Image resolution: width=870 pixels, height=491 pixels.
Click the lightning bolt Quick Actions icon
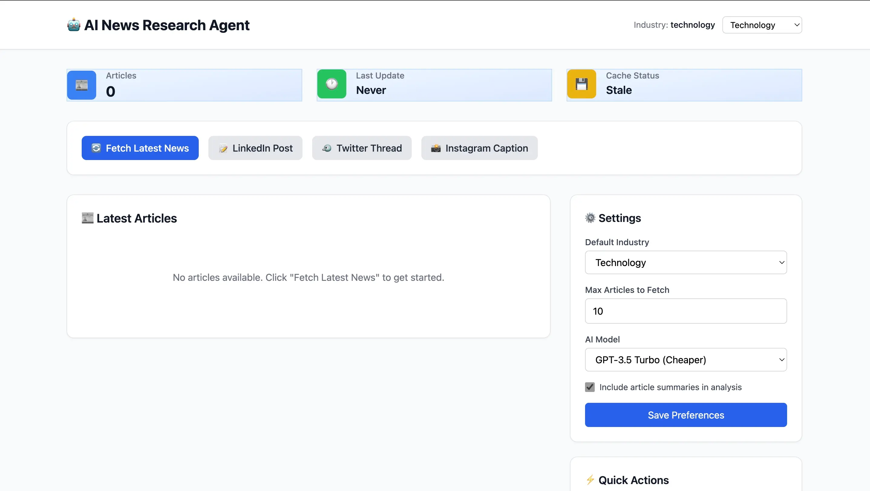(x=590, y=480)
